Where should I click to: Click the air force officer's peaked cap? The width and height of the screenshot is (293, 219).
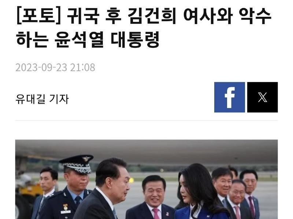tap(77, 164)
